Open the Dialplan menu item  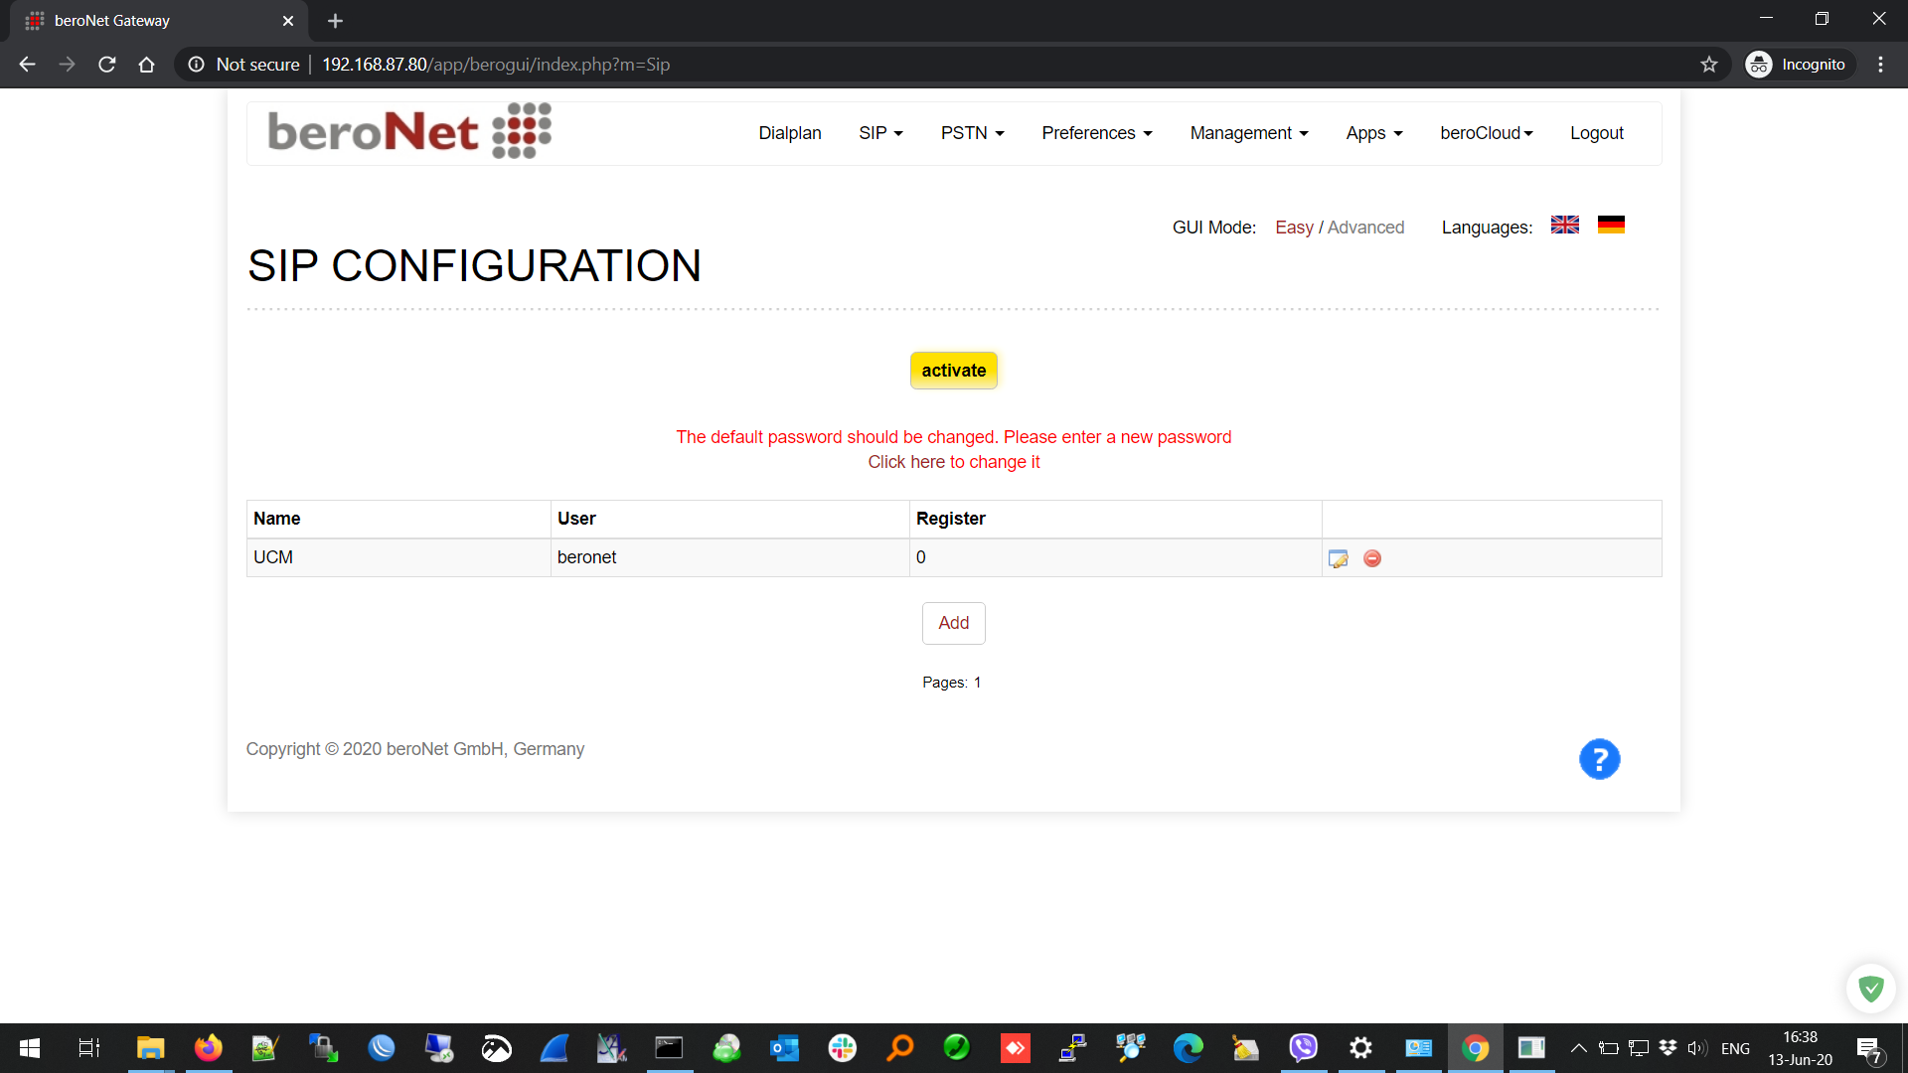(789, 133)
